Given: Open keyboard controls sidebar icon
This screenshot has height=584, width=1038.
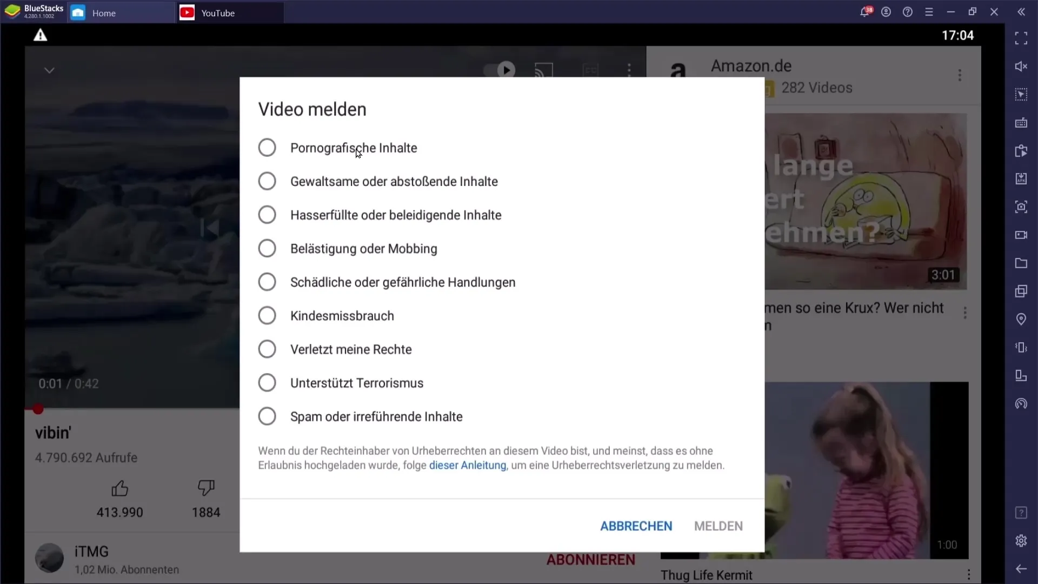Looking at the screenshot, I should [x=1021, y=123].
